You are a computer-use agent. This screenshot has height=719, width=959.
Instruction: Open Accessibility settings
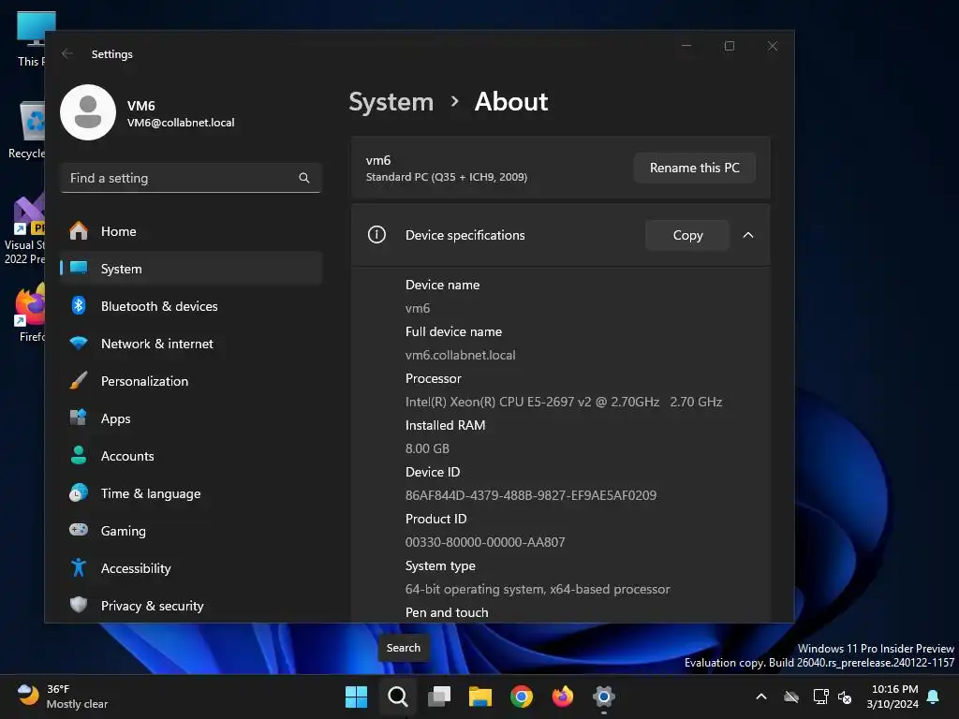click(191, 568)
